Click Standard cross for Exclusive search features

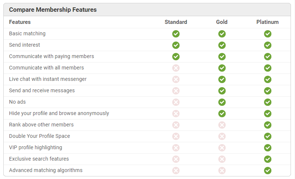coord(176,159)
